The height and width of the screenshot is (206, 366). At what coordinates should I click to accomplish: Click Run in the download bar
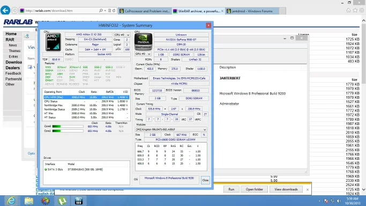pos(231,189)
